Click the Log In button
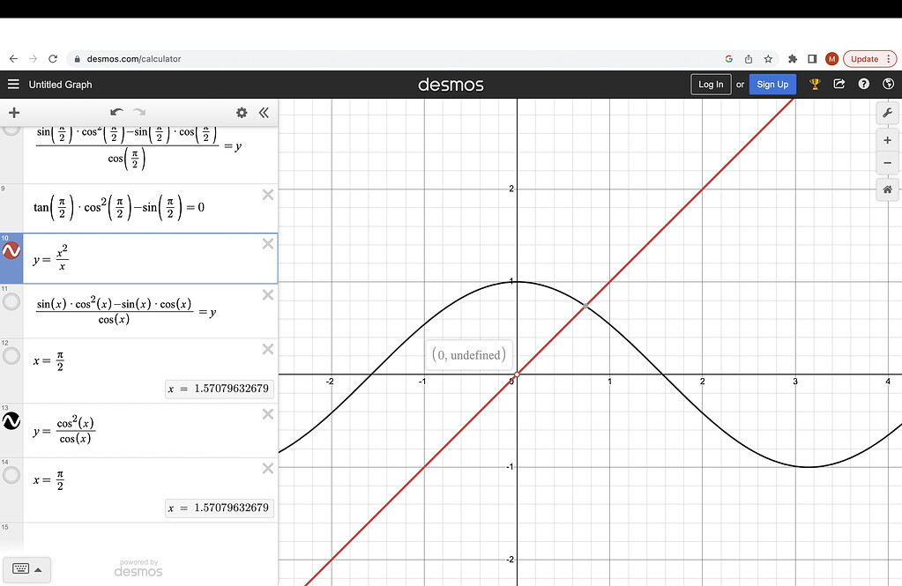 711,84
